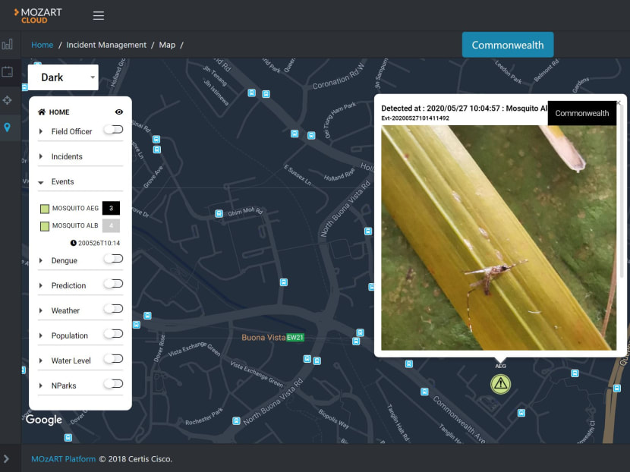Toggle the eye visibility icon in HOME panel

coord(119,112)
